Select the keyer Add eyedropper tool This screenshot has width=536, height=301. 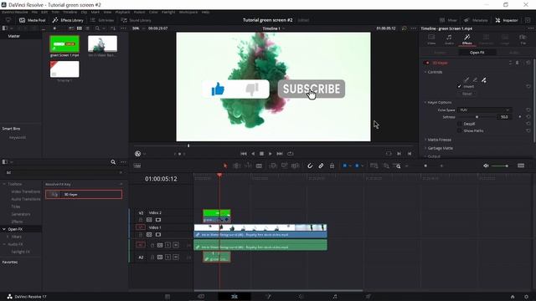[484, 80]
